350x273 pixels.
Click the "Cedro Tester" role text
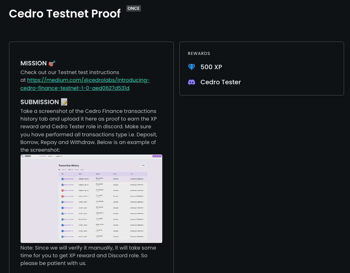[x=221, y=82]
